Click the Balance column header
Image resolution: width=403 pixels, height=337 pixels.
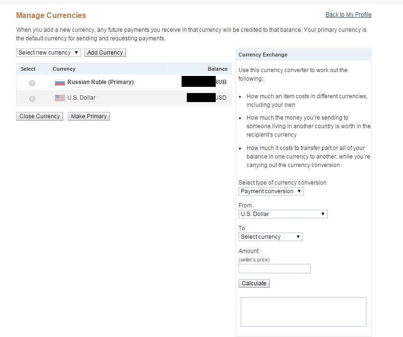click(x=217, y=69)
